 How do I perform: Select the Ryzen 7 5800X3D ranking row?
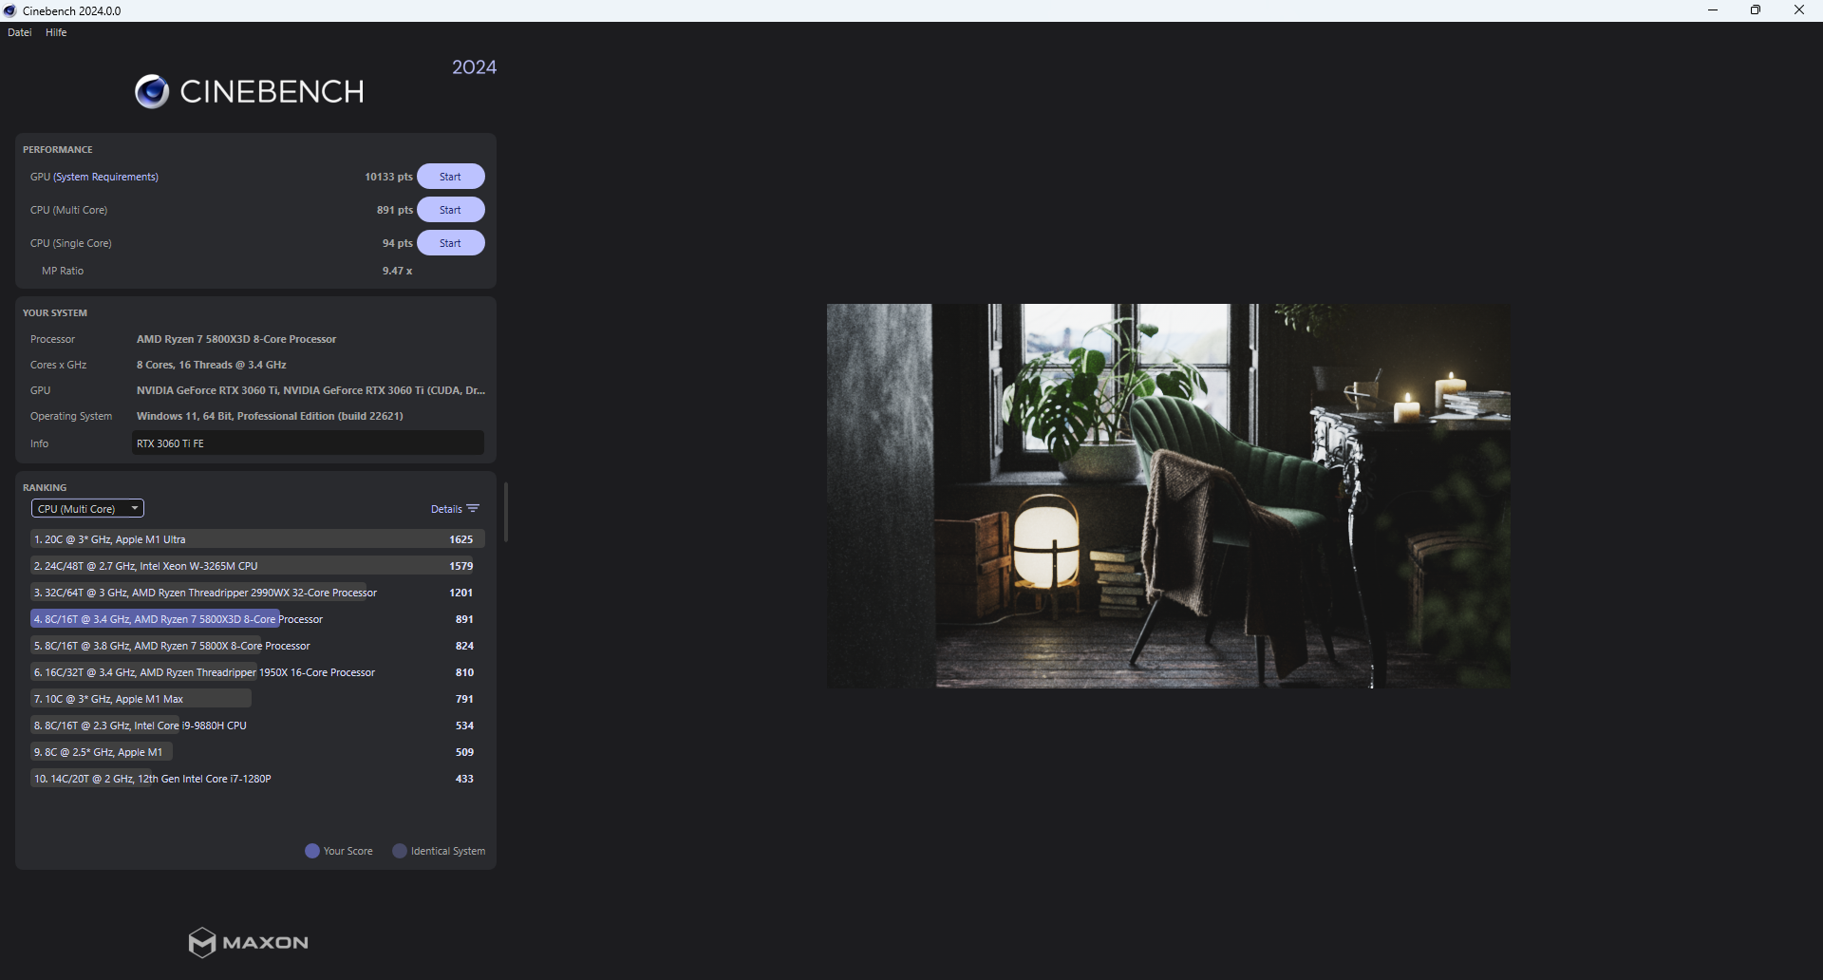click(x=257, y=619)
